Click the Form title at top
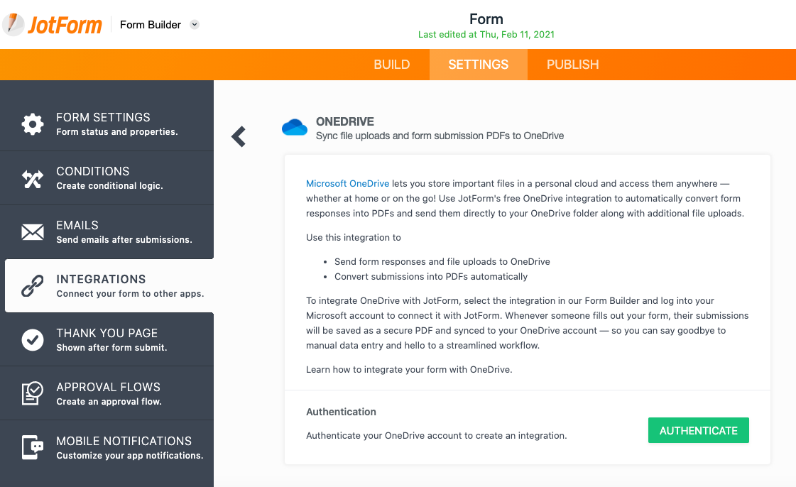Image resolution: width=796 pixels, height=487 pixels. 486,19
